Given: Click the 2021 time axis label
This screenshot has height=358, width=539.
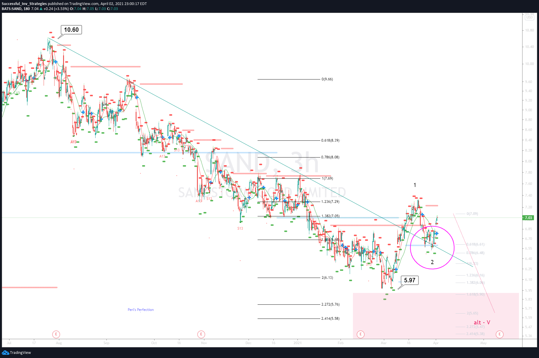Looking at the screenshot, I should click(298, 343).
